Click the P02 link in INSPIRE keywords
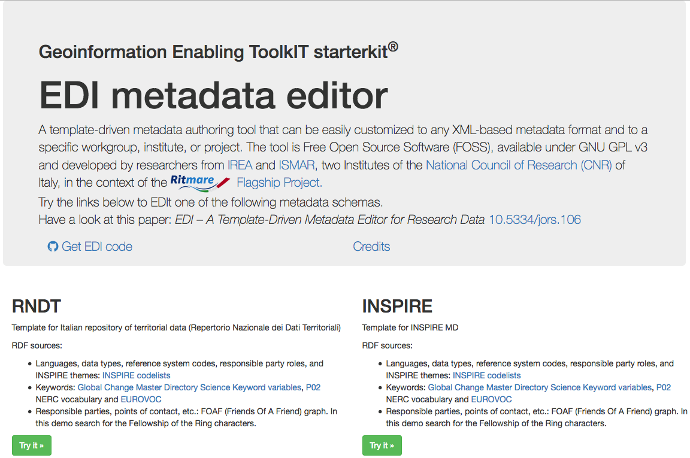 point(664,387)
